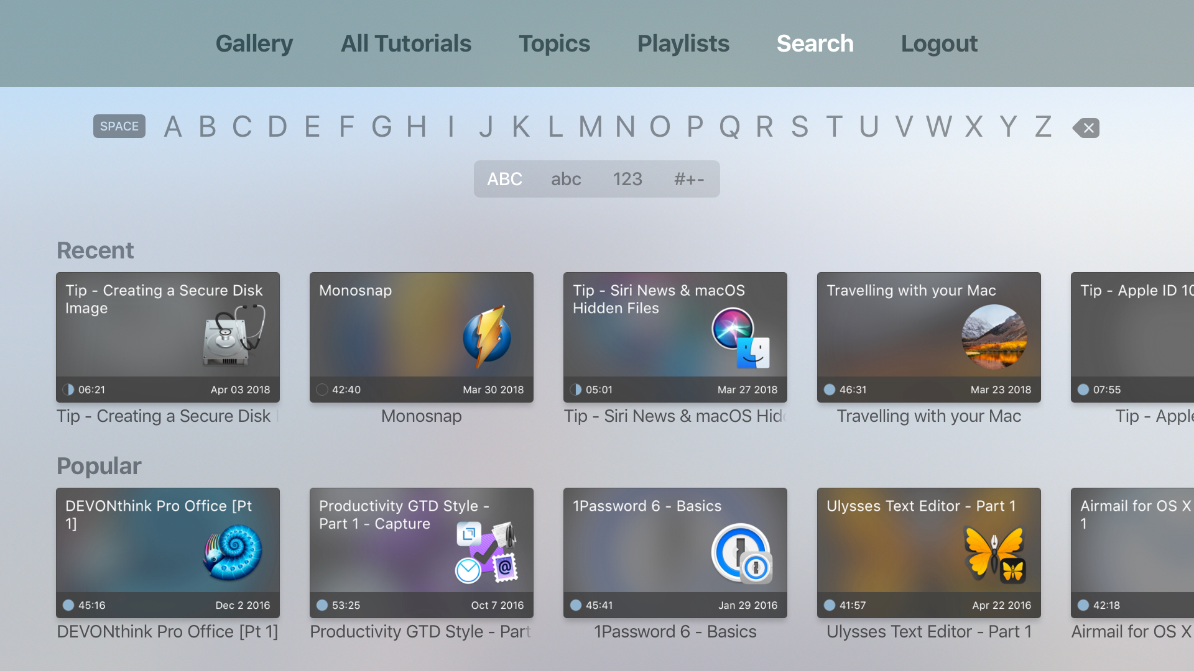Open 'Tip - Siri News & macOS' caption
Viewport: 1194px width, 671px height.
pyautogui.click(x=675, y=416)
